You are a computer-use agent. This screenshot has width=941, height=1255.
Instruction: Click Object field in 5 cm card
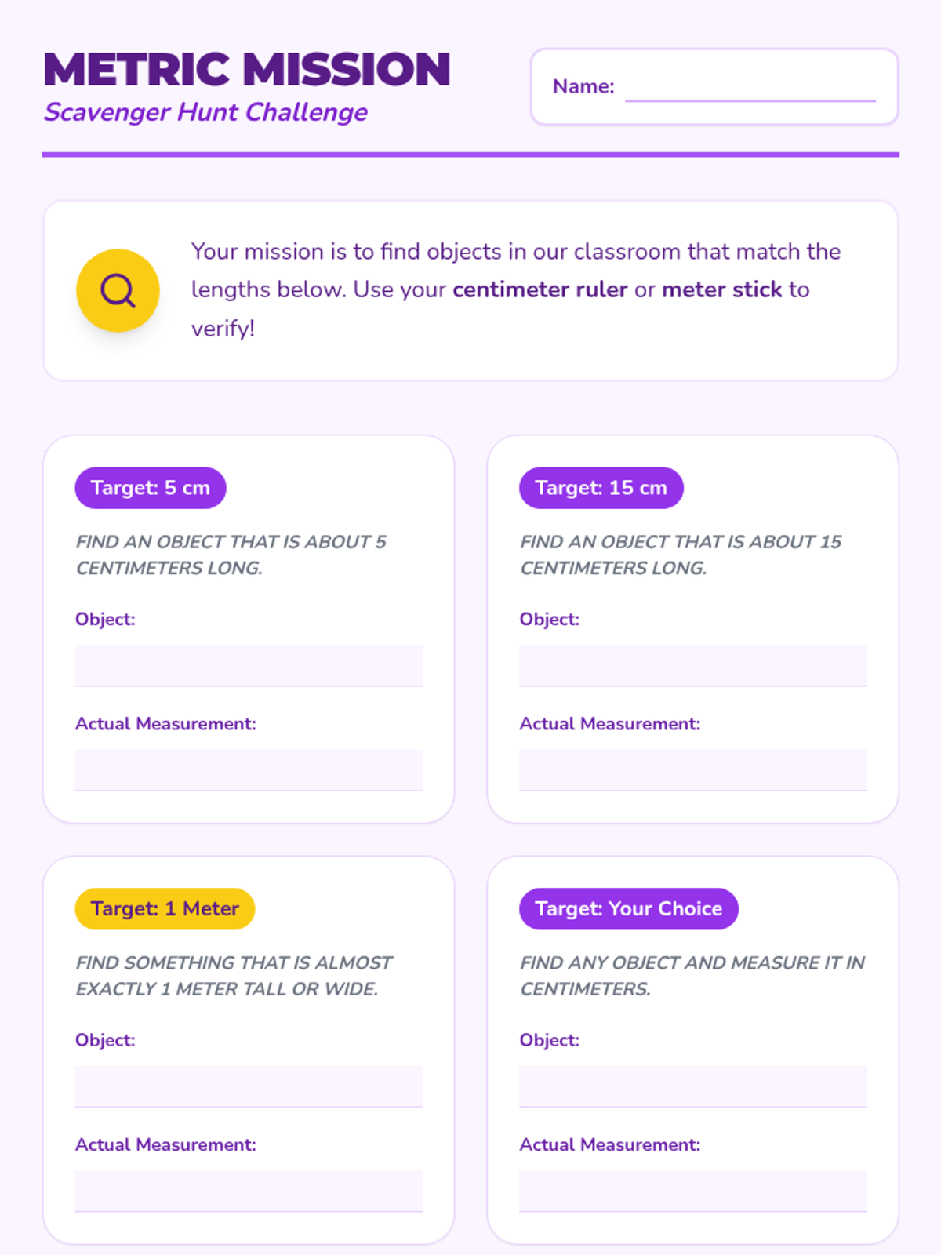(x=249, y=665)
